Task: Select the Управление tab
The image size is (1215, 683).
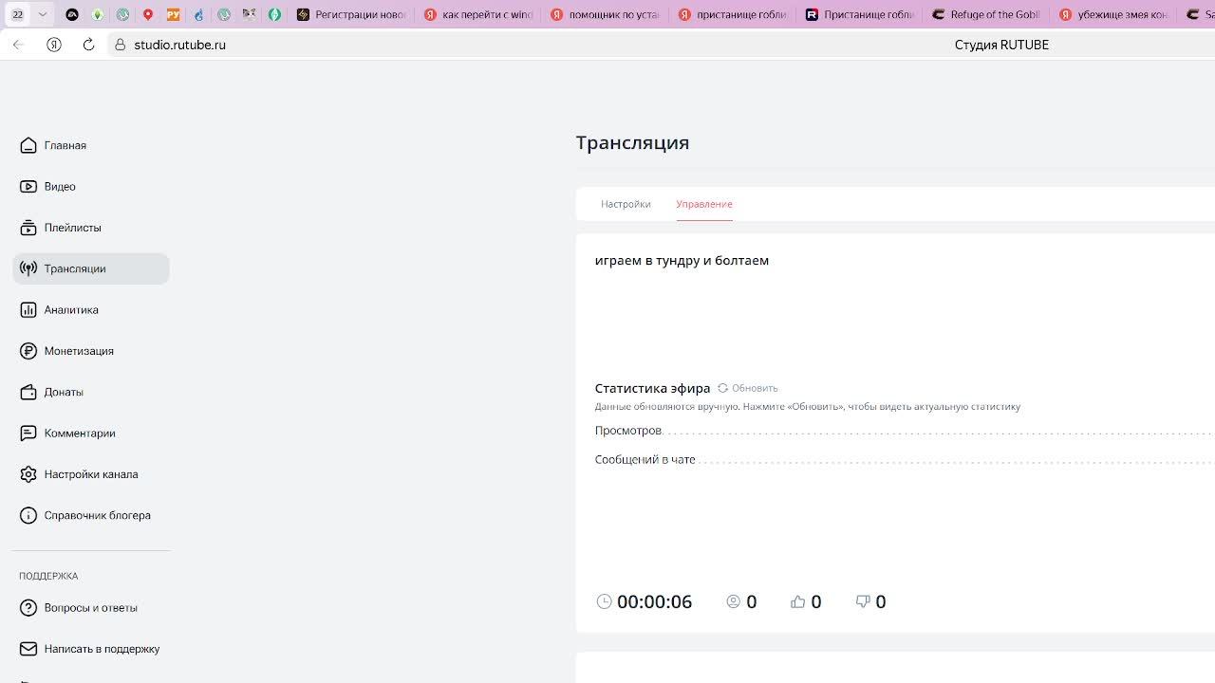Action: point(704,204)
